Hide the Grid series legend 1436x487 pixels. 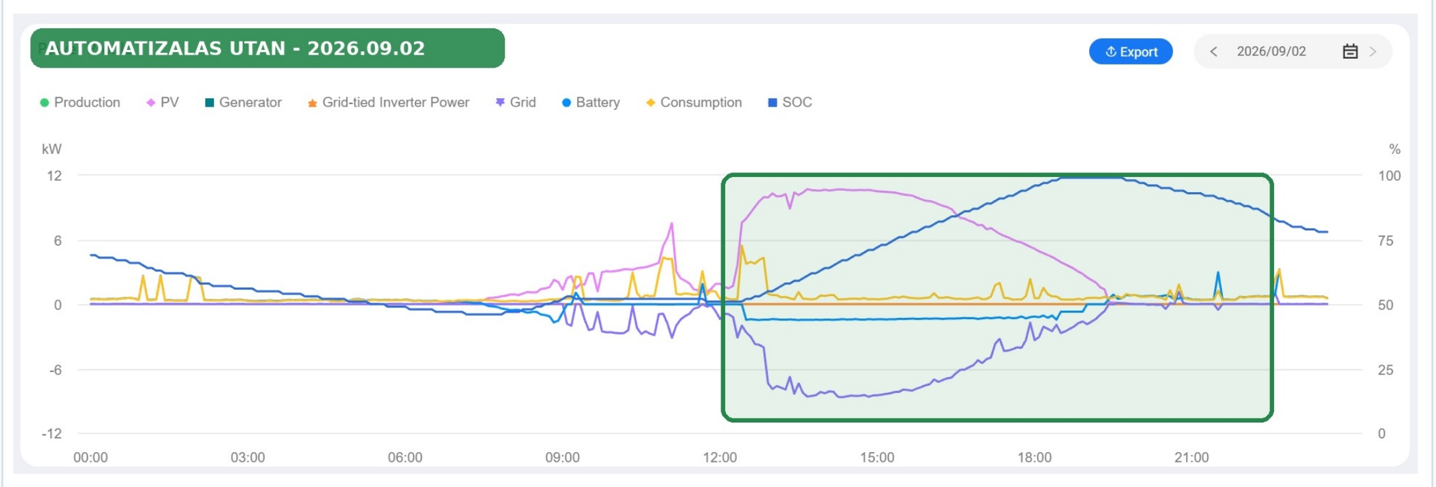pyautogui.click(x=516, y=103)
